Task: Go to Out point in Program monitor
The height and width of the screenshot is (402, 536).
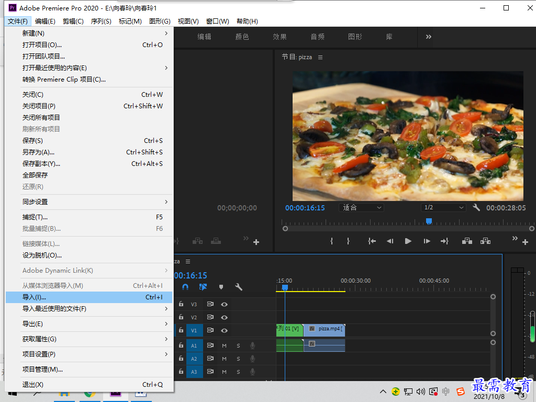Action: [x=444, y=241]
